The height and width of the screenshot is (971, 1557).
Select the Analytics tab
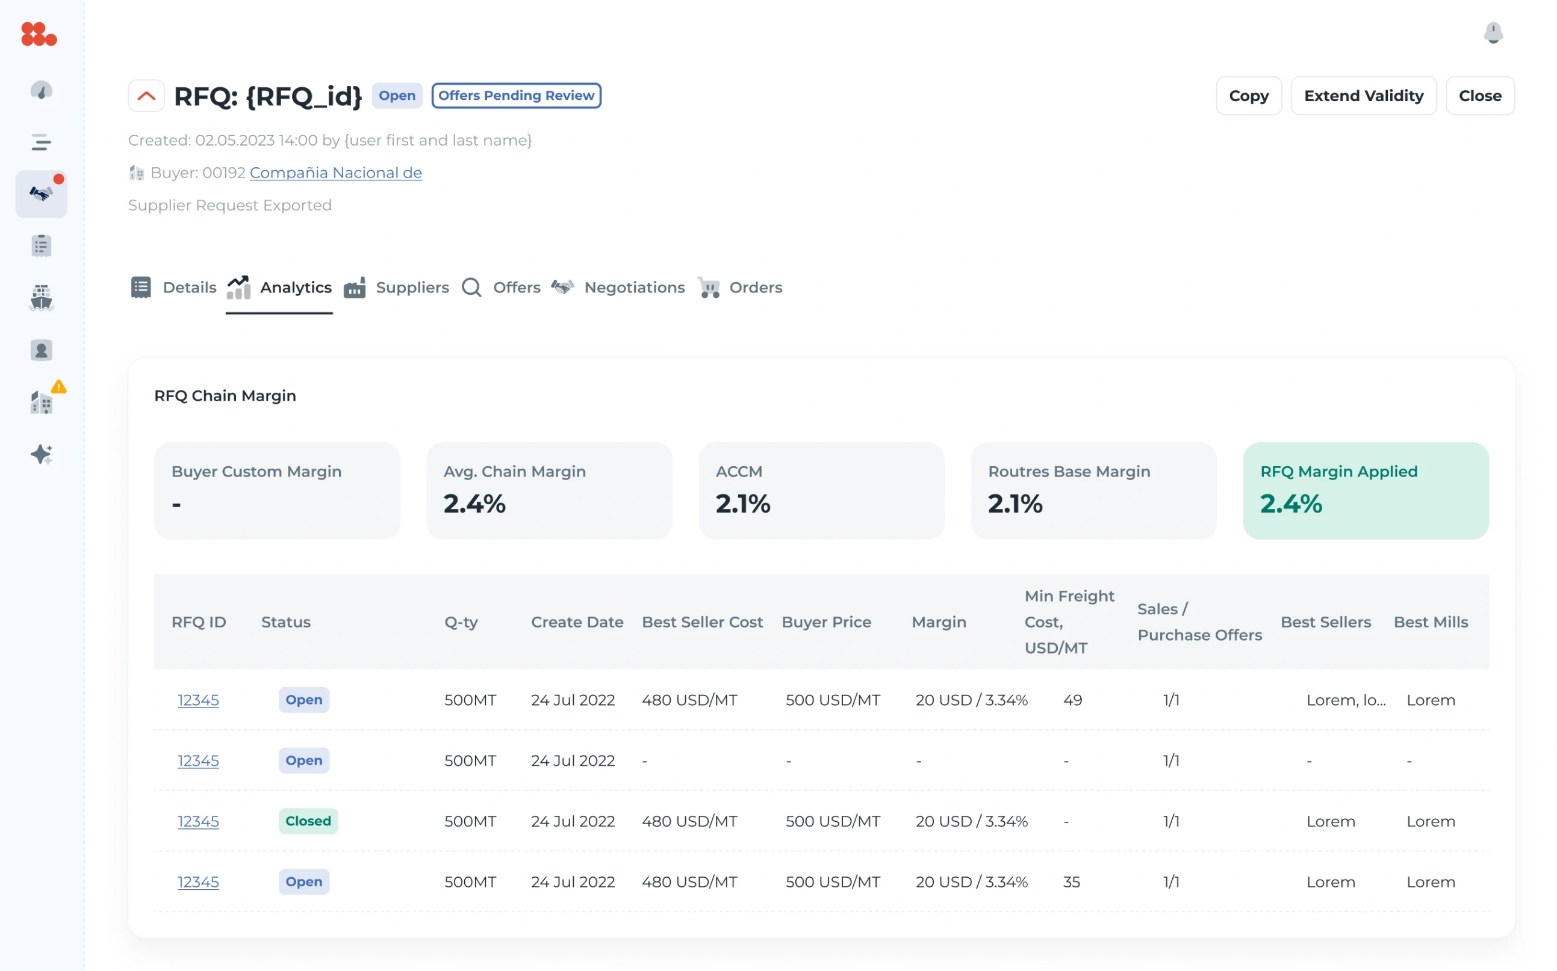click(x=279, y=287)
